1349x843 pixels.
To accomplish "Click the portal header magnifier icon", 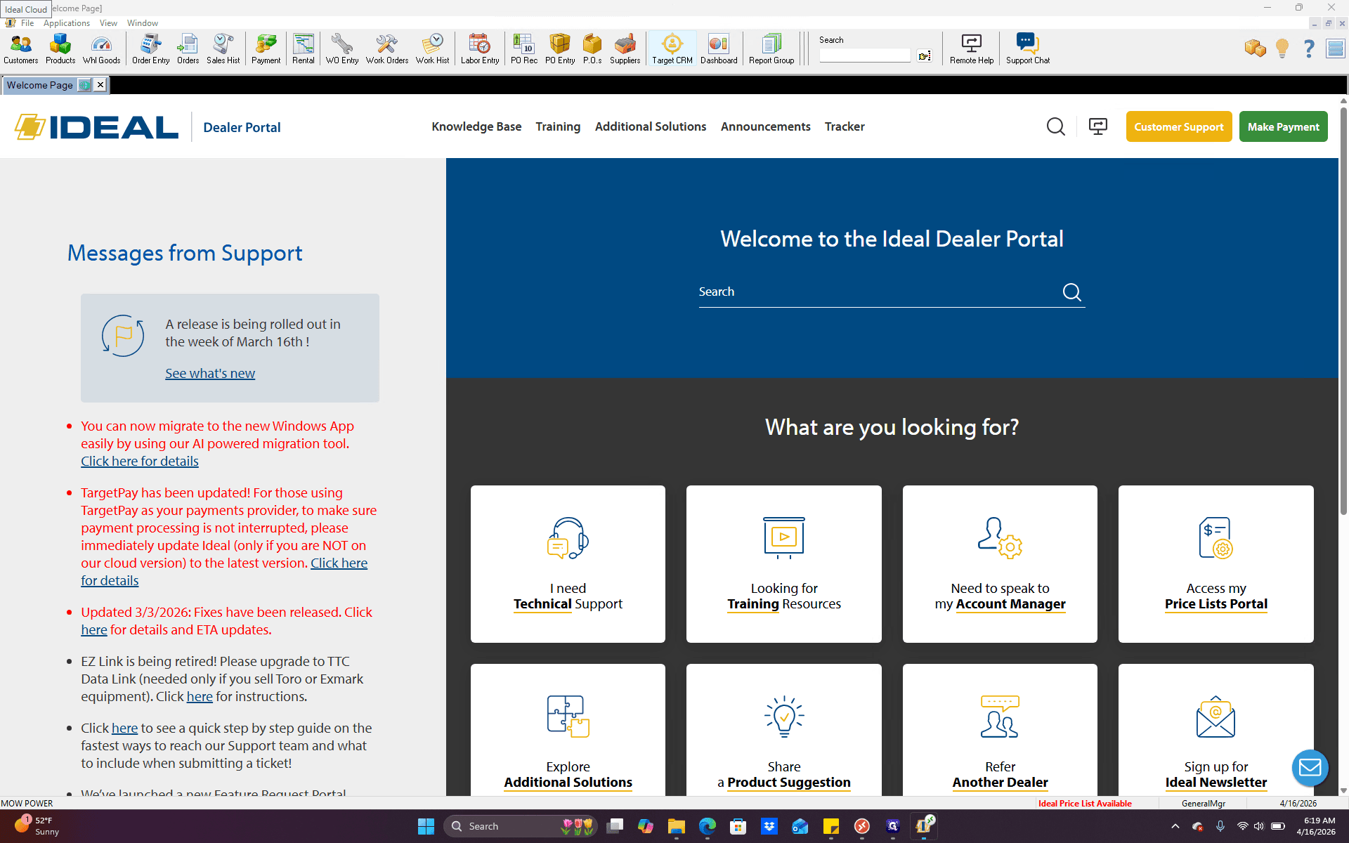I will point(1055,126).
